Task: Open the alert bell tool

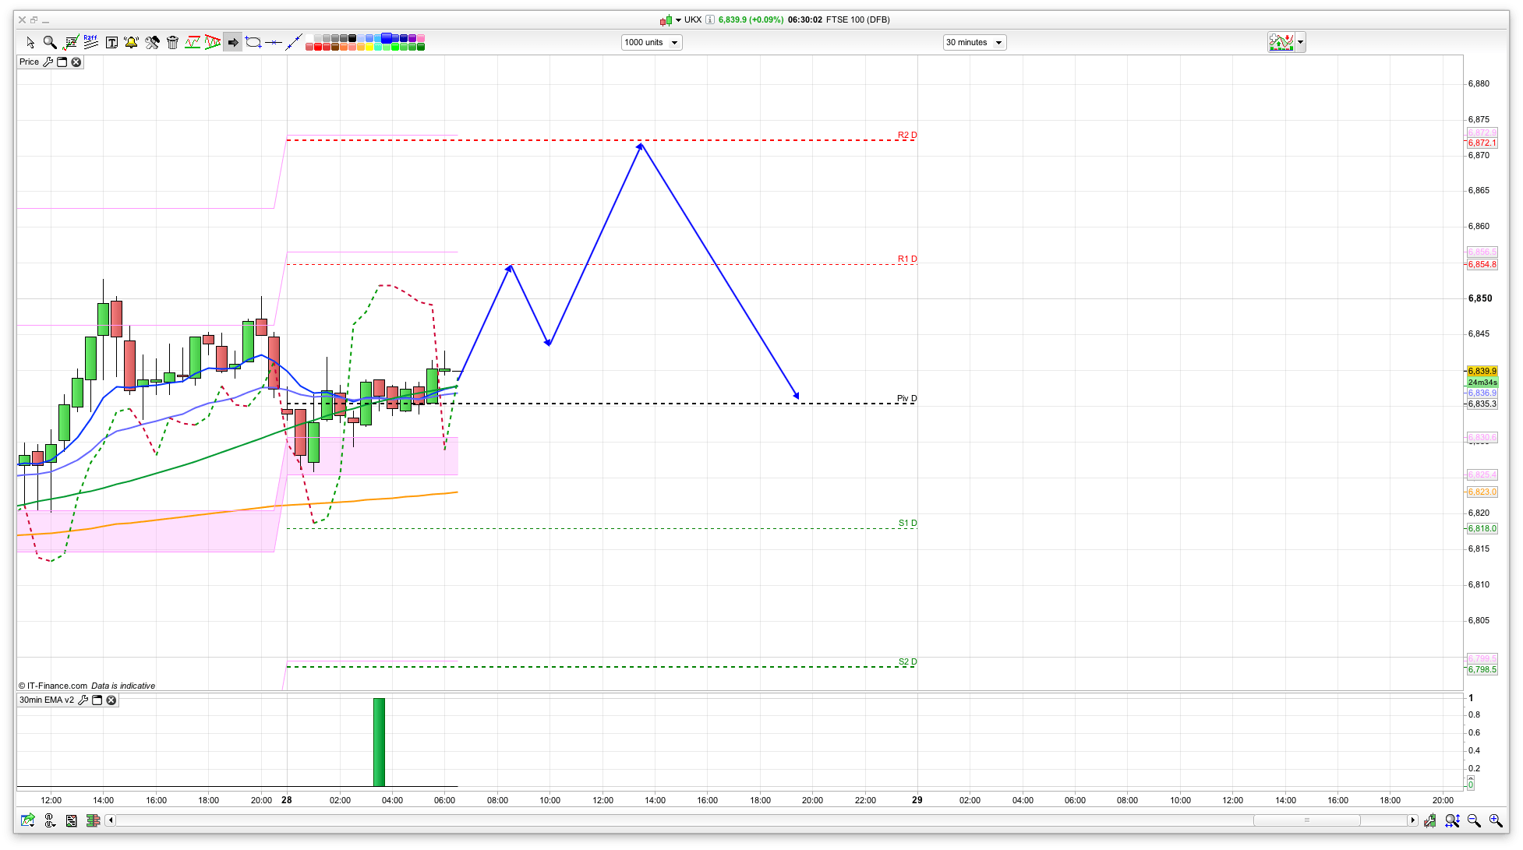Action: [x=131, y=42]
